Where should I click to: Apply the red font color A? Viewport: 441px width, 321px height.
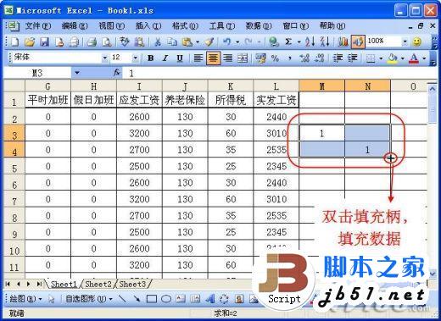pos(414,58)
